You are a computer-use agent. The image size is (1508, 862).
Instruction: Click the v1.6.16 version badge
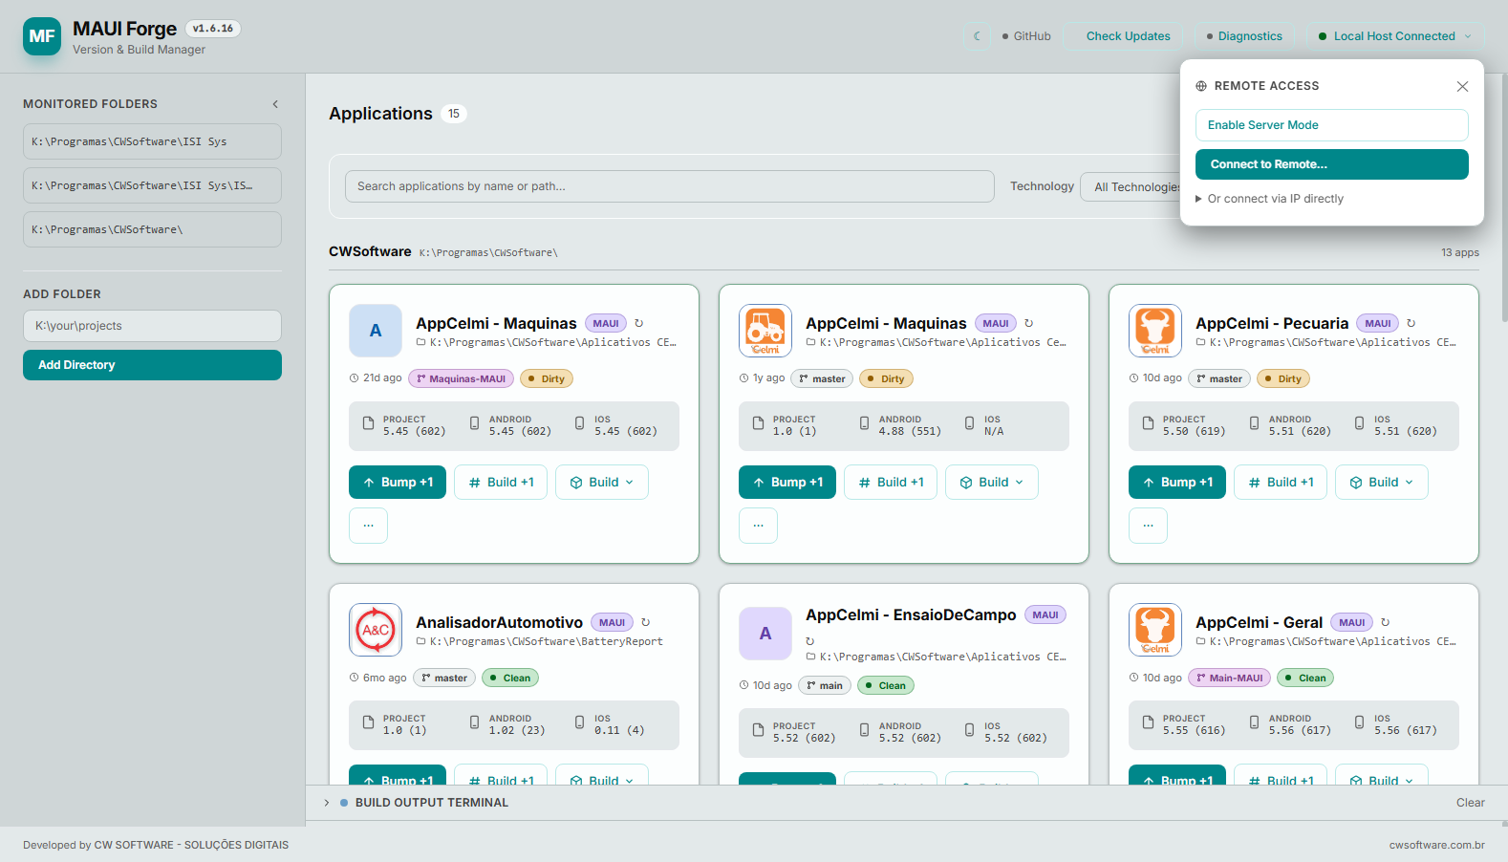pos(212,29)
